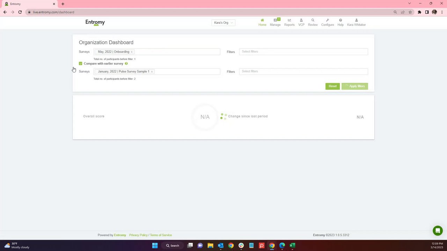Click the address bar URL

(x=53, y=12)
